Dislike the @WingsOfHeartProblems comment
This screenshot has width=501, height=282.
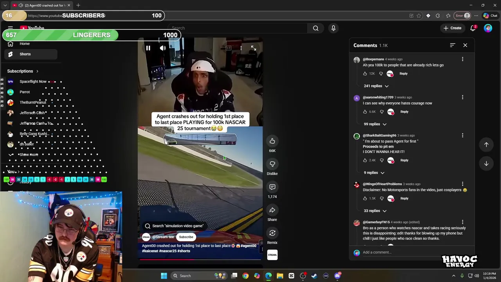click(x=382, y=199)
